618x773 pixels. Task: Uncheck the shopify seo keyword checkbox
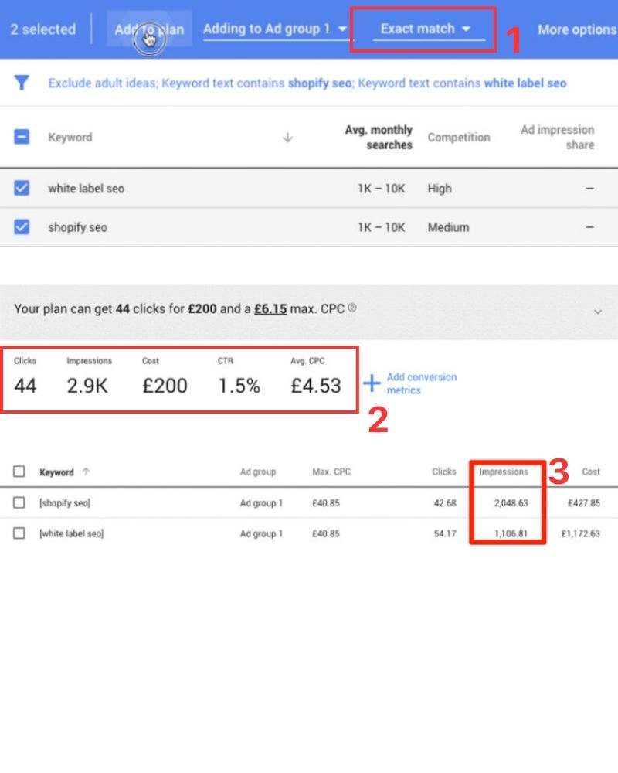[x=22, y=227]
